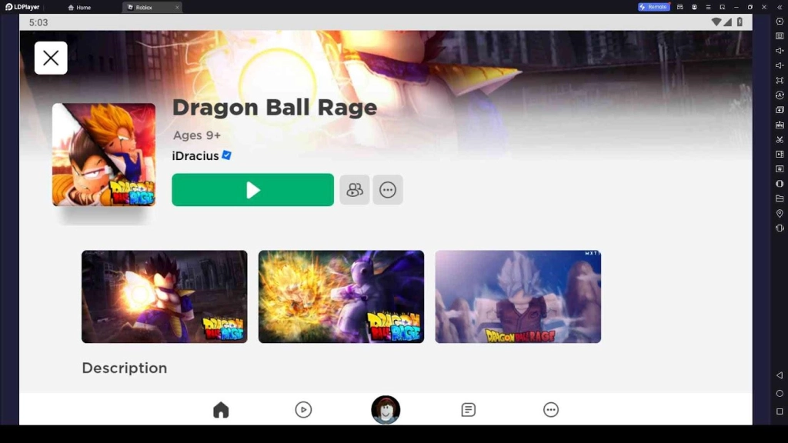This screenshot has height=443, width=788.
Task: Open the operation record script icon
Action: click(780, 168)
